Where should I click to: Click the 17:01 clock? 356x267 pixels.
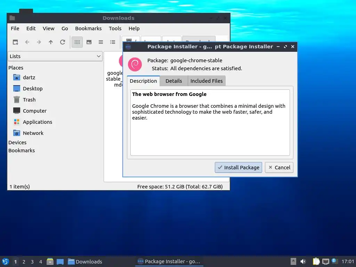(348, 261)
